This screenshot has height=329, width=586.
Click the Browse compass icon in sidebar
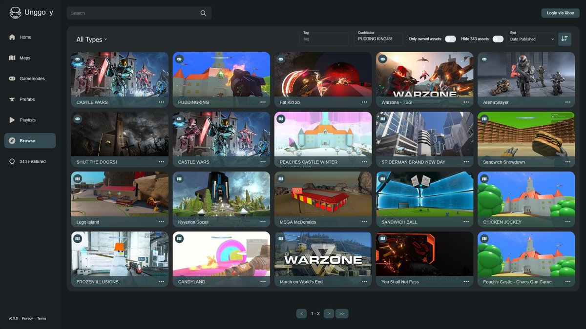click(x=12, y=141)
